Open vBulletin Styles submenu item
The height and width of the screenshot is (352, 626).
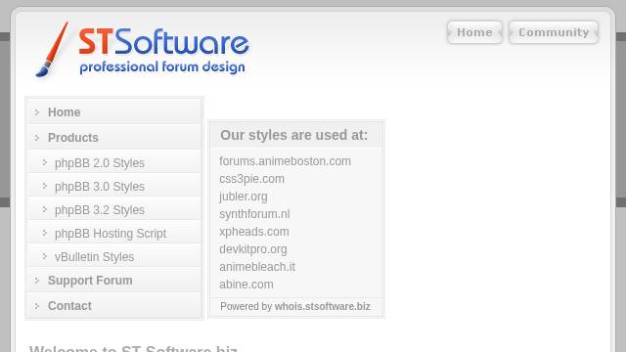tap(114, 256)
